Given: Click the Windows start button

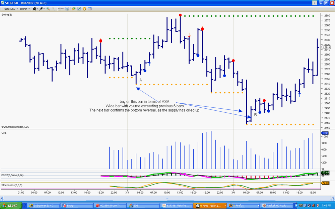Looking at the screenshot, I should point(11,206).
